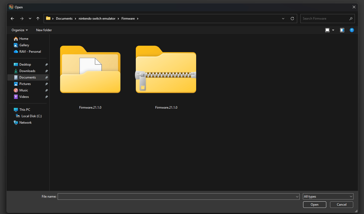Click Documents in the breadcrumb path
Image resolution: width=364 pixels, height=214 pixels.
(x=64, y=18)
